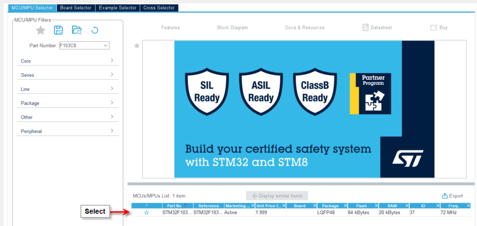The height and width of the screenshot is (226, 477).
Task: Click the save search icon
Action: click(58, 30)
